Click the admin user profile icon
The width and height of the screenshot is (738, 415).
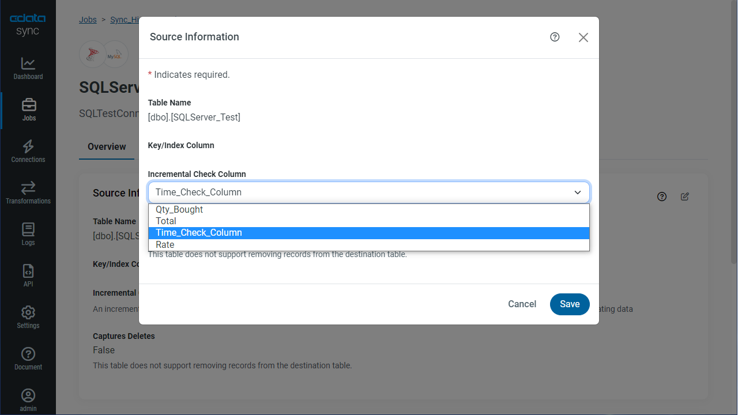coord(28,396)
